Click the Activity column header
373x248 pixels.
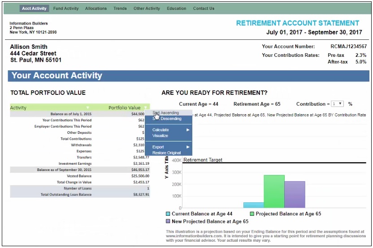[x=18, y=107]
